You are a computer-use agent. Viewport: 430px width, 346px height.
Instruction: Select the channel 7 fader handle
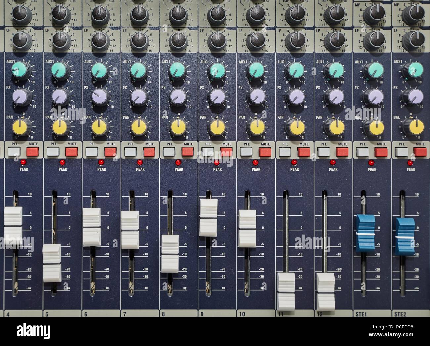pyautogui.click(x=130, y=230)
